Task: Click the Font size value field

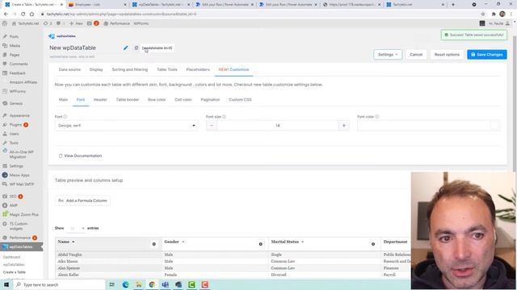Action: [278, 126]
